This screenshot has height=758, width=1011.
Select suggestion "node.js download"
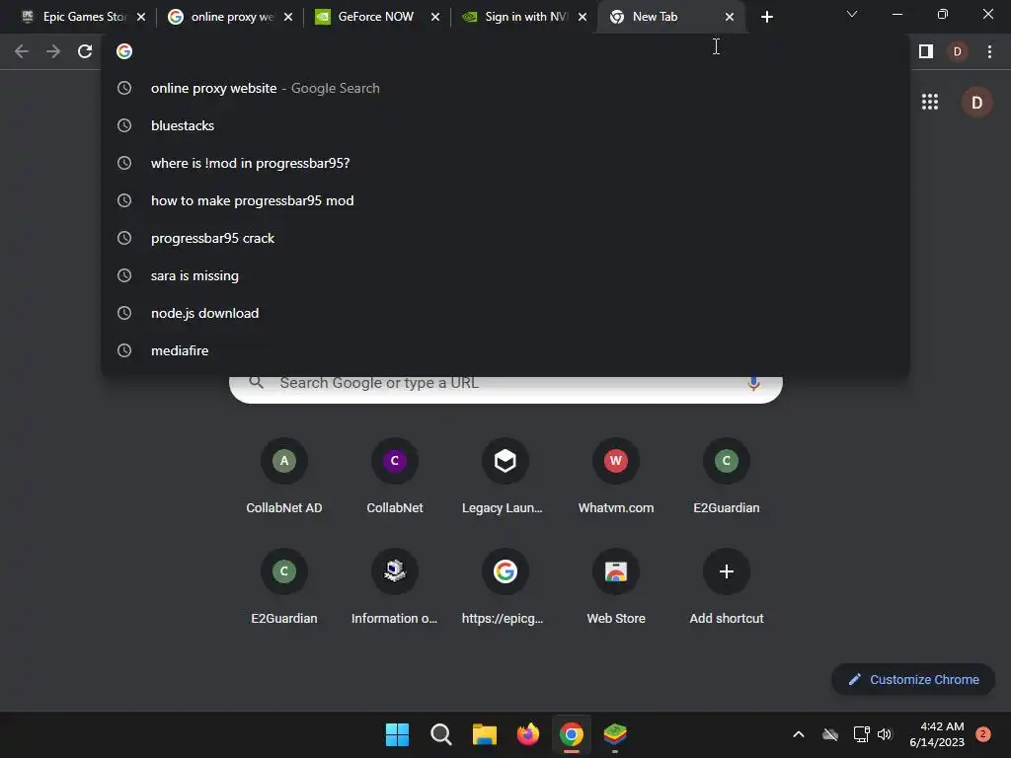(505, 313)
